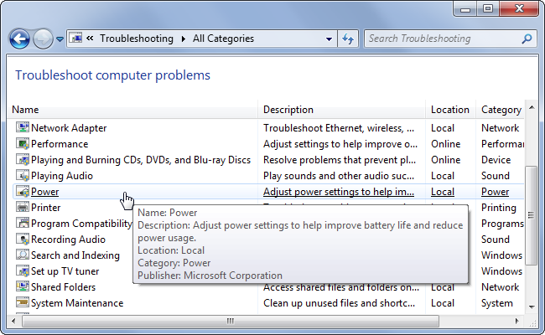The image size is (545, 335).
Task: Click the Playing Audio speaker icon
Action: pyautogui.click(x=23, y=175)
